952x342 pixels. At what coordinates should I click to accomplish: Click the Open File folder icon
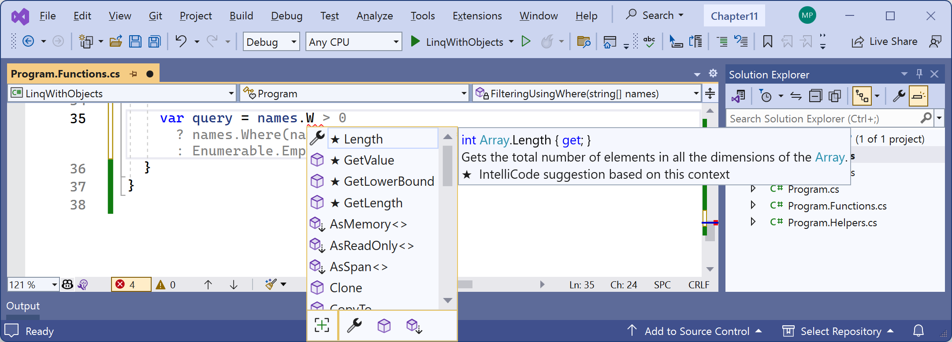(x=116, y=42)
